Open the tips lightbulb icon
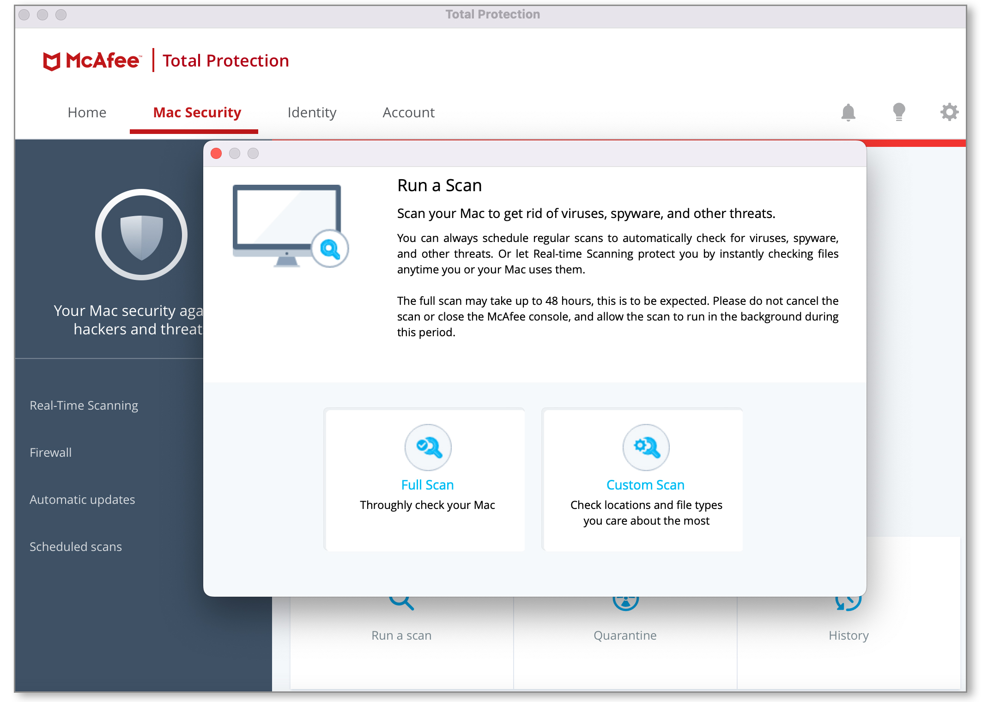 tap(899, 112)
